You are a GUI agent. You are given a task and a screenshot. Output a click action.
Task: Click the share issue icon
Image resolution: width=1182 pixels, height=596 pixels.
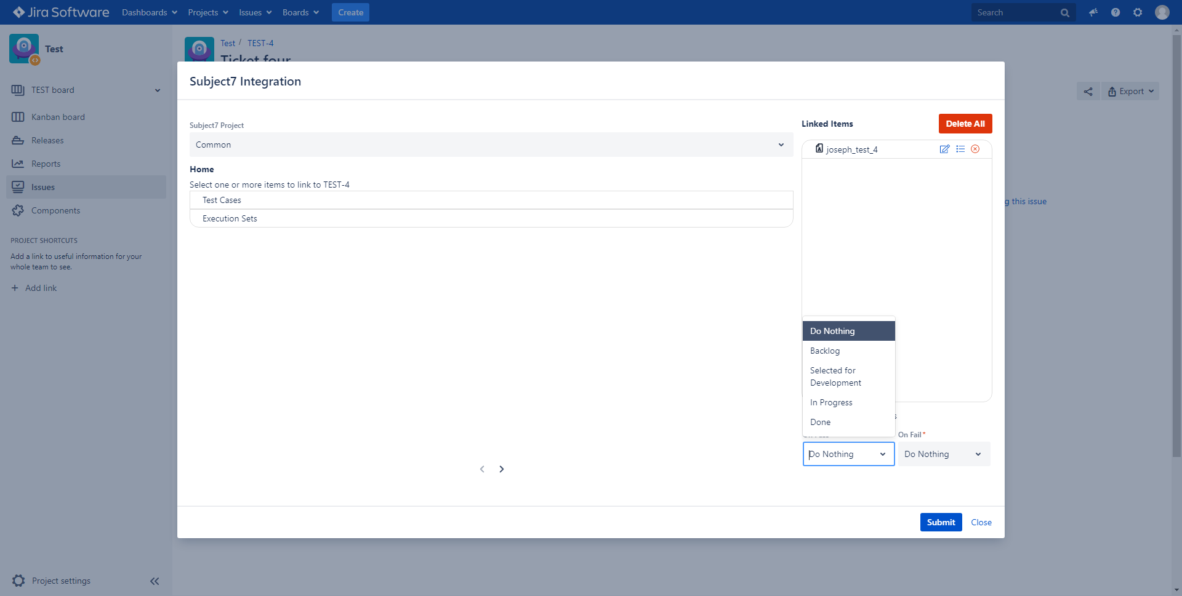click(1088, 92)
